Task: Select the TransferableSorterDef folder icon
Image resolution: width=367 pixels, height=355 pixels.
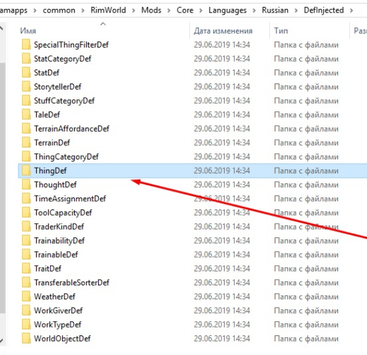Action: tap(26, 282)
